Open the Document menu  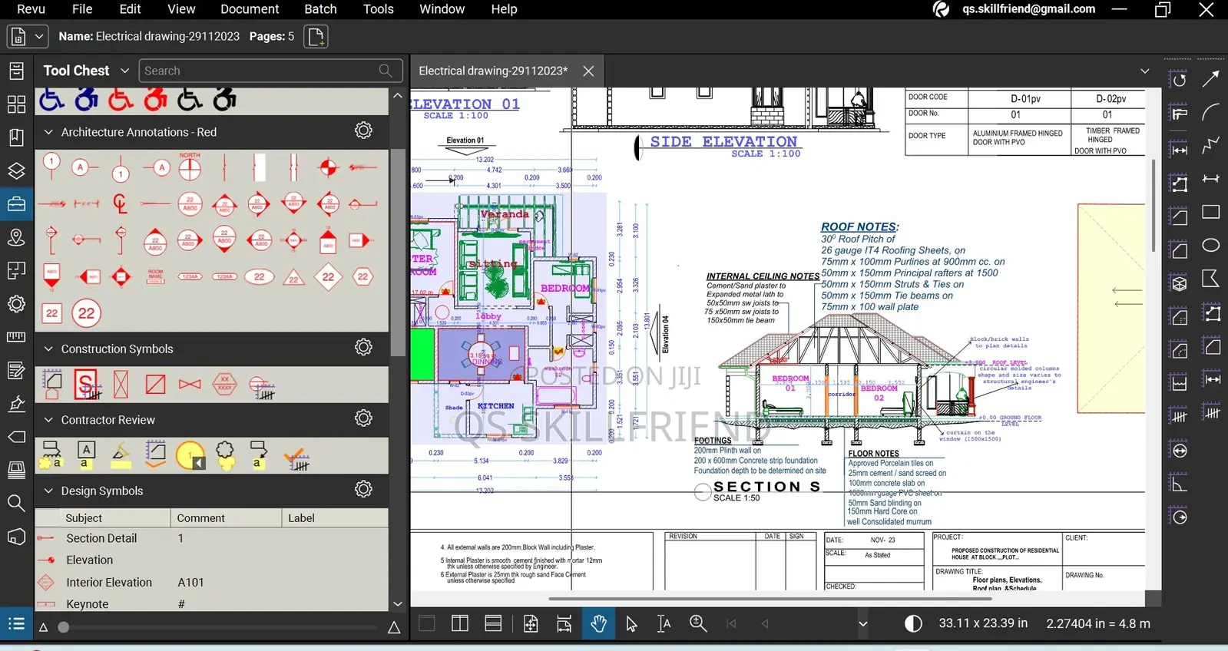point(250,9)
